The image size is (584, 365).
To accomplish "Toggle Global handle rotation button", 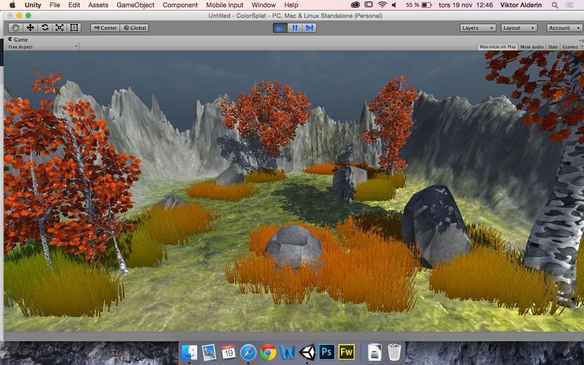I will click(x=135, y=28).
